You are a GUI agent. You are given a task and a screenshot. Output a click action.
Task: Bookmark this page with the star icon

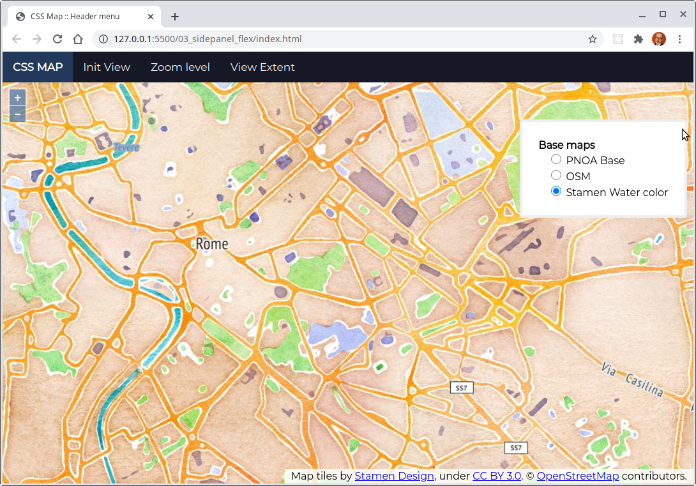pos(592,39)
